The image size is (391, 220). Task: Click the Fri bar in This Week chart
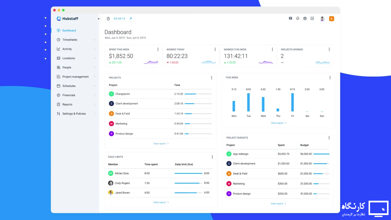(293, 102)
